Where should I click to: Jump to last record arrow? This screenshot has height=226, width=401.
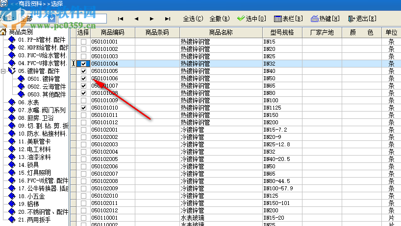(168, 19)
